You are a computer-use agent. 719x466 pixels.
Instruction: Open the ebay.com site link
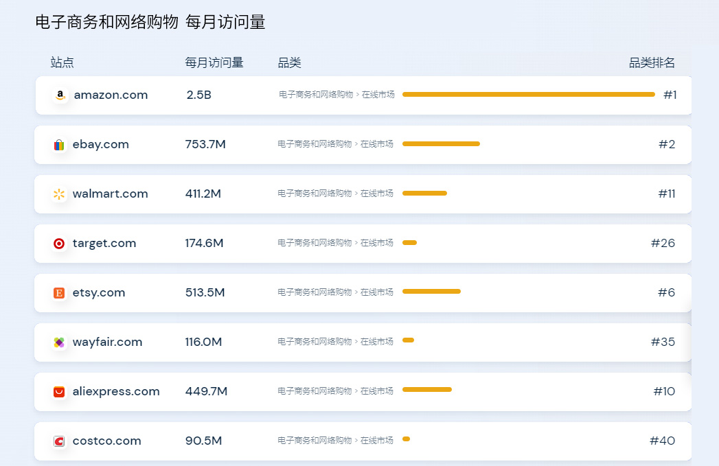tap(100, 144)
